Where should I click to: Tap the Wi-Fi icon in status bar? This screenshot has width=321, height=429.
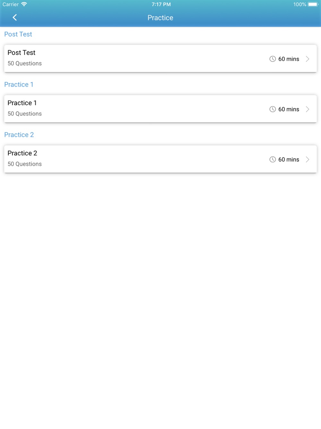[24, 4]
